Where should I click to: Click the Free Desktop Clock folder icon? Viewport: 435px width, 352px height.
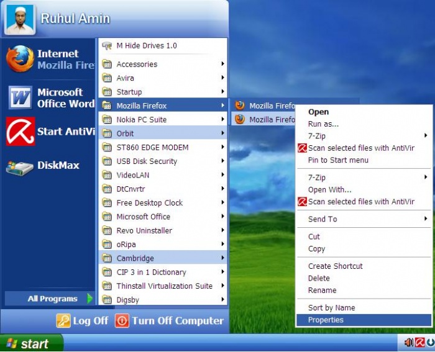tap(107, 202)
